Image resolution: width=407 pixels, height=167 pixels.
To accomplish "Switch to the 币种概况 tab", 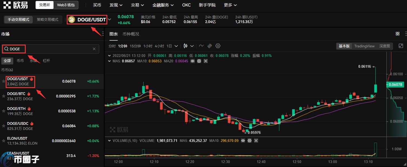I will [x=131, y=34].
